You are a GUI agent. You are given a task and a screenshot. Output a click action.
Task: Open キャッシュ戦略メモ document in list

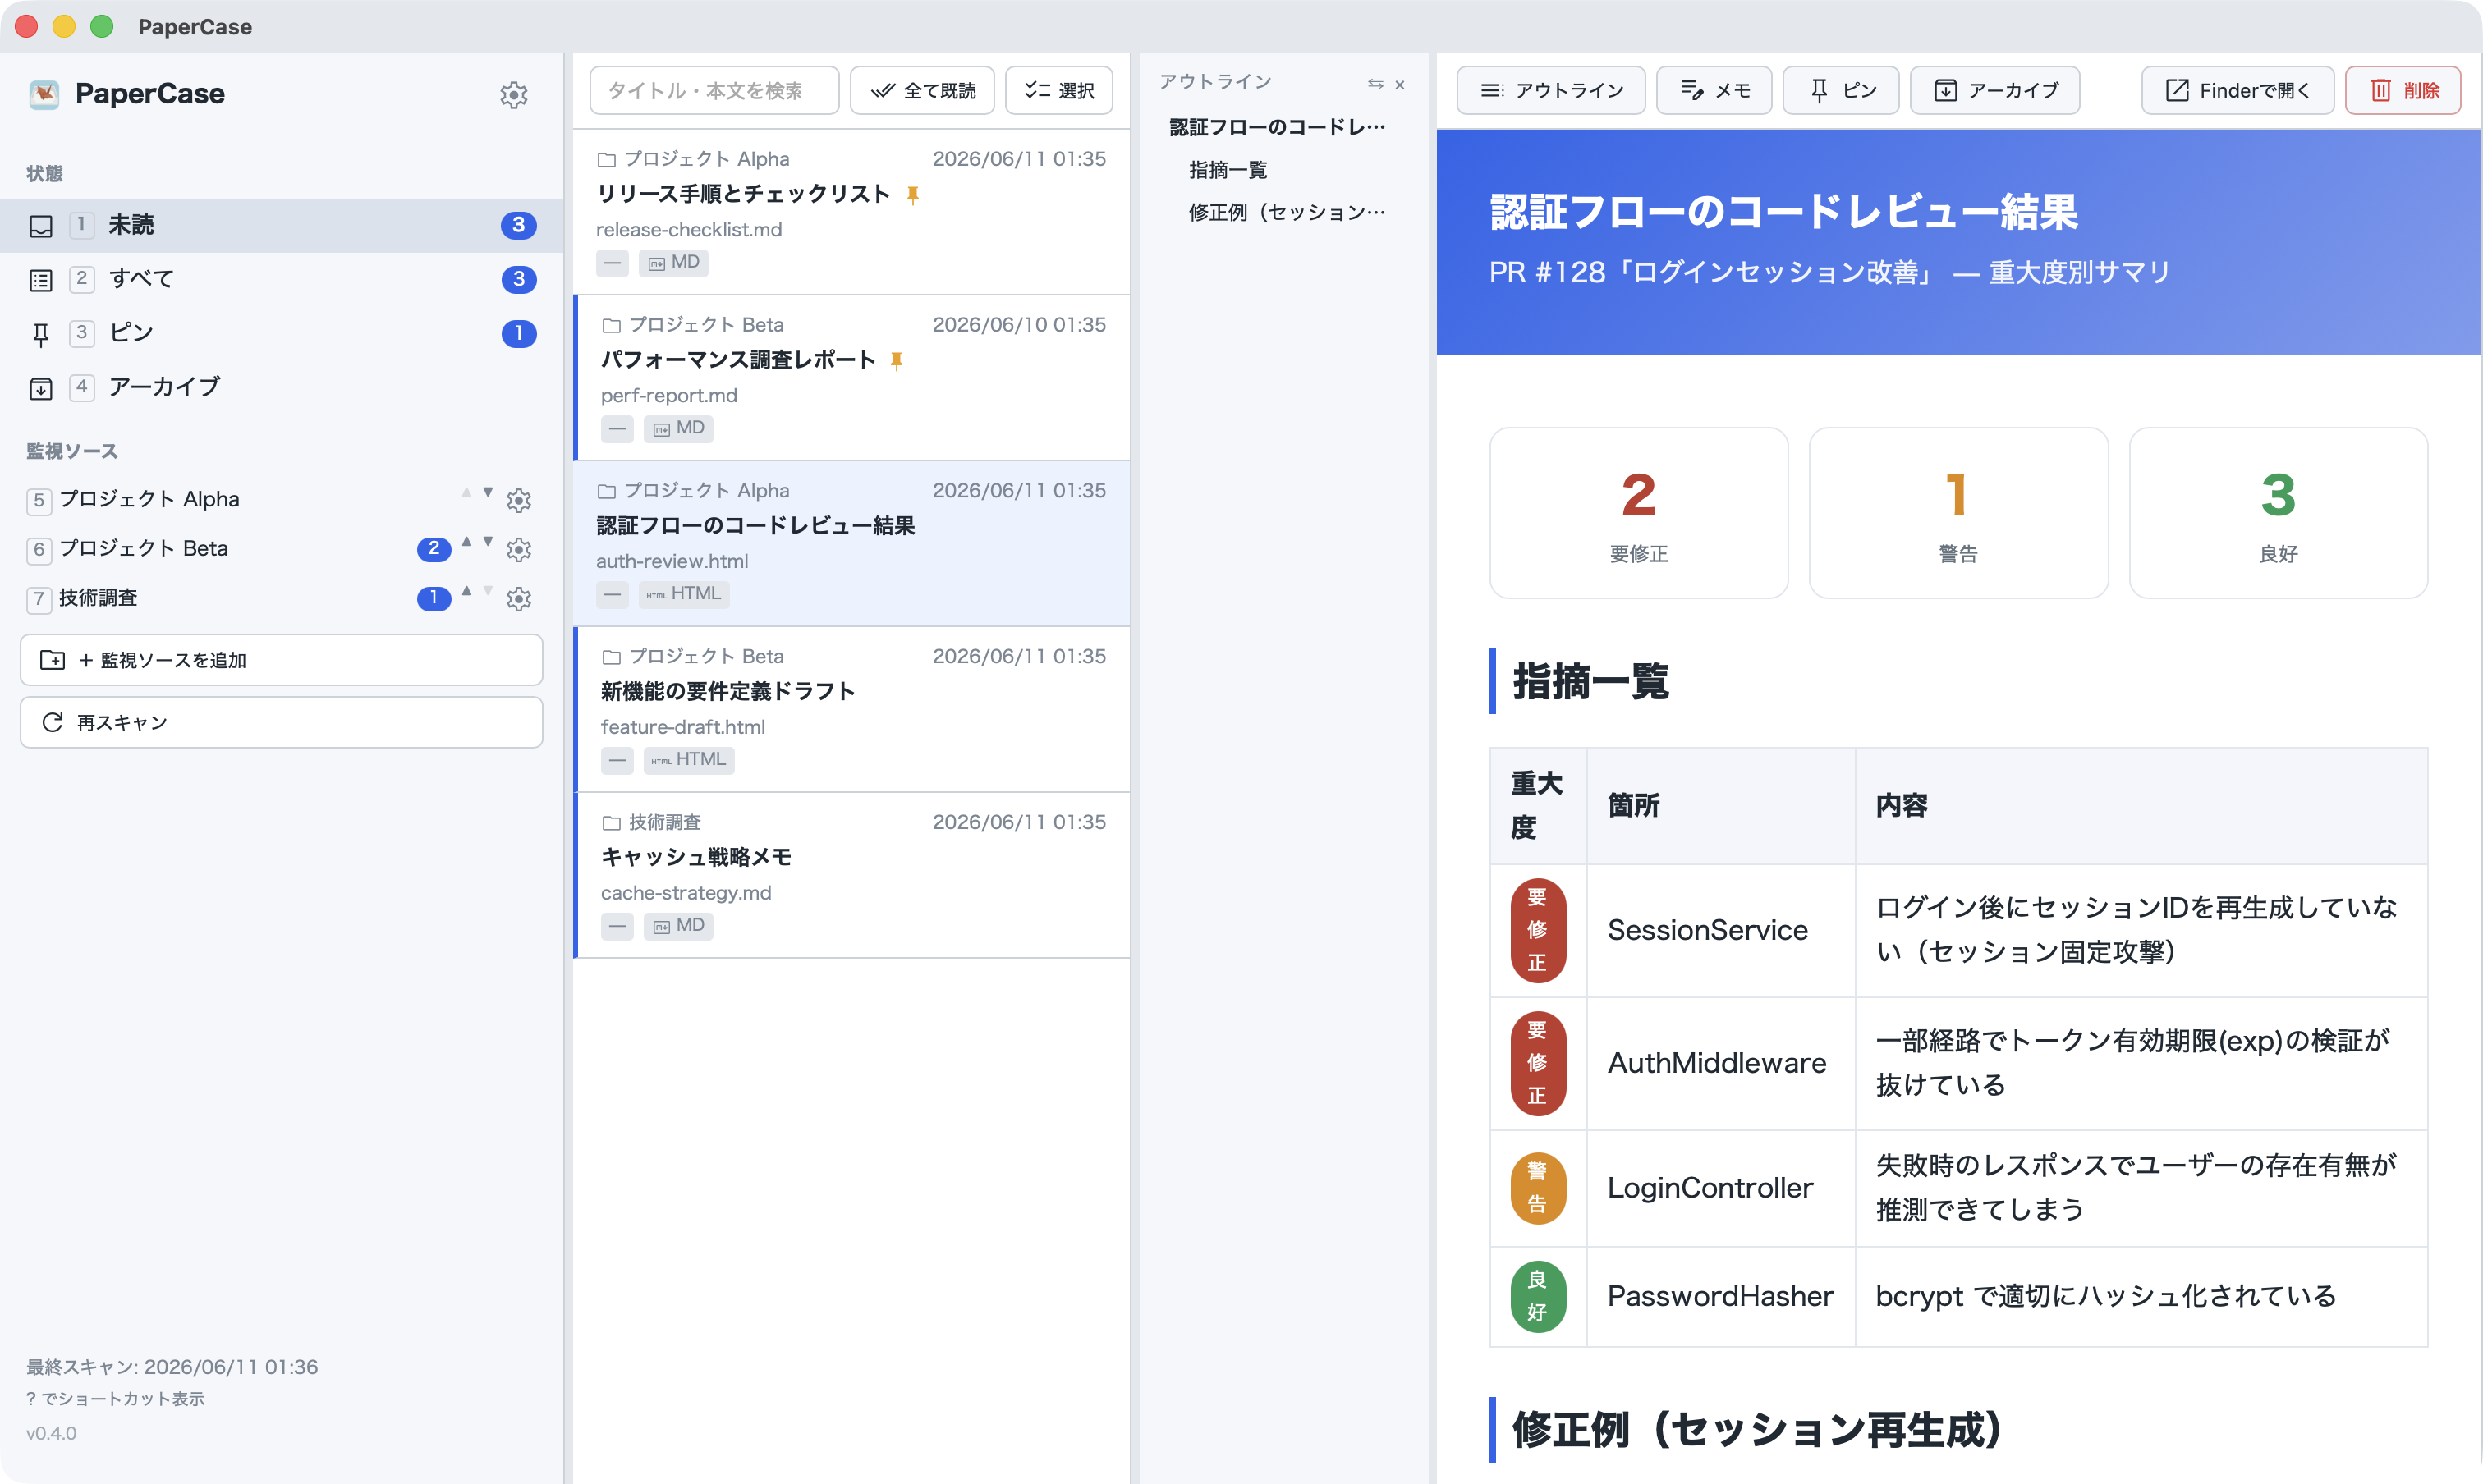[x=851, y=876]
